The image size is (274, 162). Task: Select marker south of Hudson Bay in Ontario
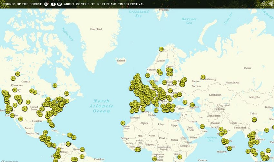coord(55,85)
